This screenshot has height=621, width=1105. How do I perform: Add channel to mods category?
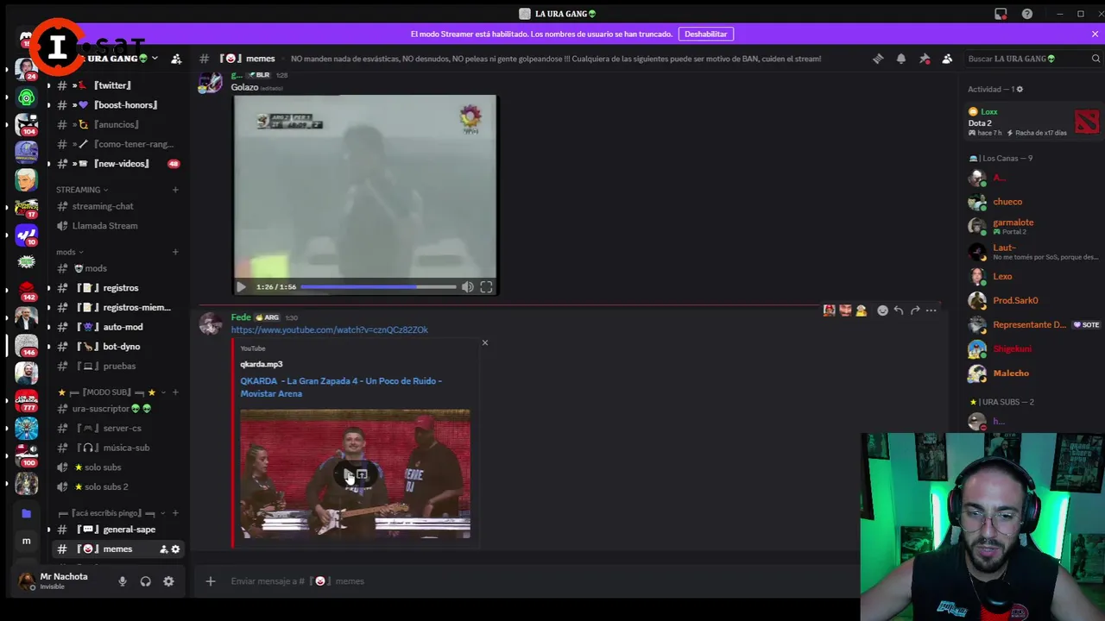point(175,252)
